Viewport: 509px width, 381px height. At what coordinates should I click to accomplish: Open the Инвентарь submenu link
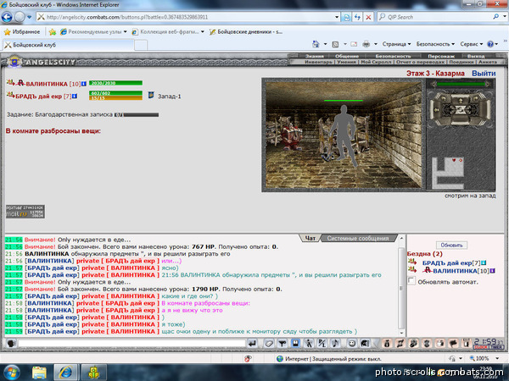(318, 62)
